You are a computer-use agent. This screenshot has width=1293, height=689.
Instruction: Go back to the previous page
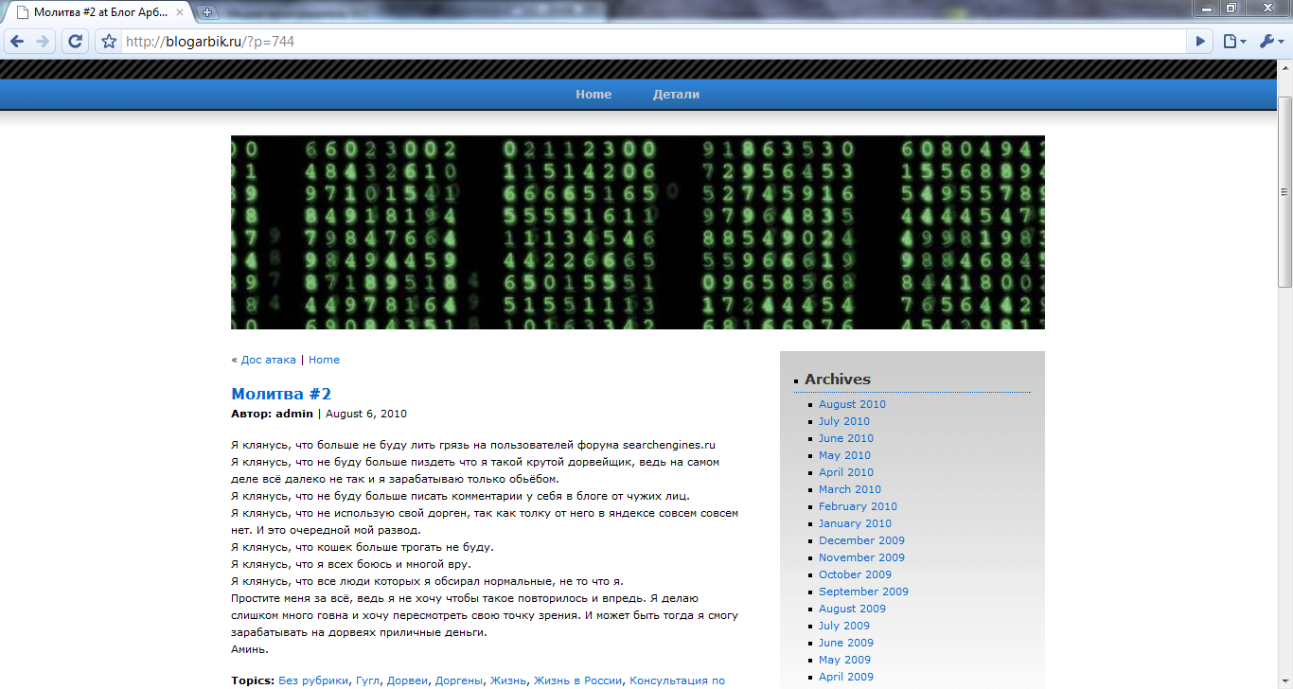(17, 42)
